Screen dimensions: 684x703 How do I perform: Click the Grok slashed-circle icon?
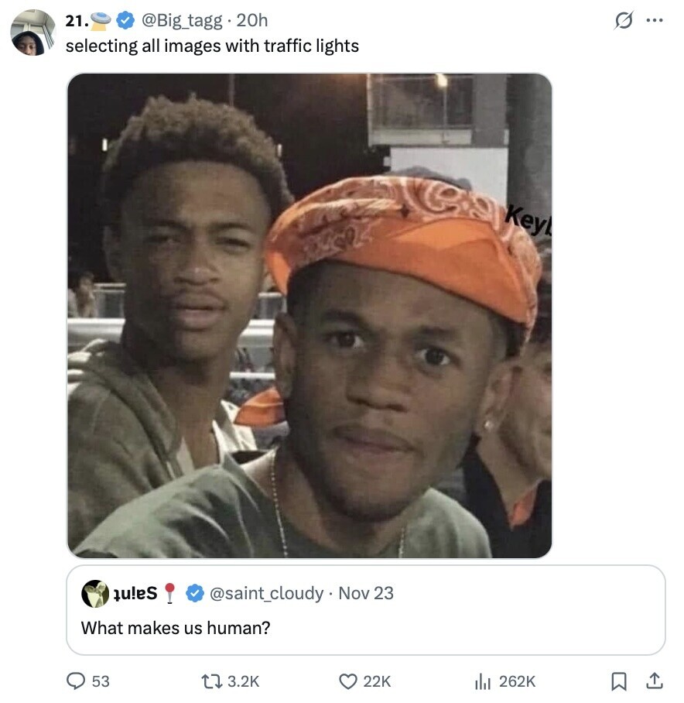tap(621, 22)
